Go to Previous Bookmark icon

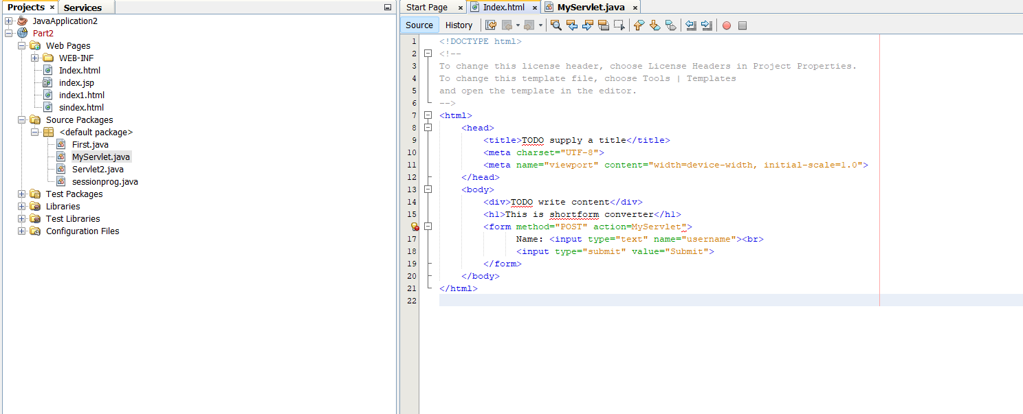point(639,25)
